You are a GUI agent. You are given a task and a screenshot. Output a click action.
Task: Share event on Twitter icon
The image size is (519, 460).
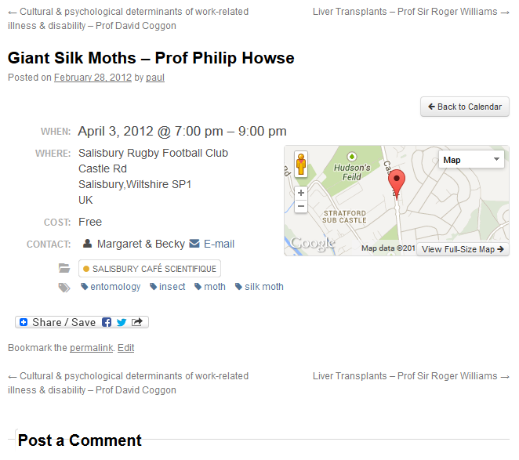point(122,322)
